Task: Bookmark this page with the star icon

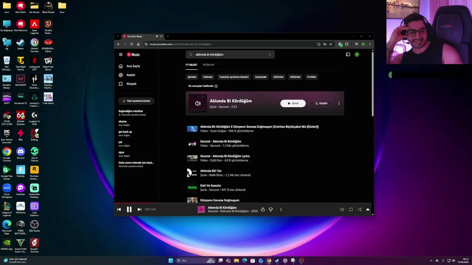Action: (331, 44)
